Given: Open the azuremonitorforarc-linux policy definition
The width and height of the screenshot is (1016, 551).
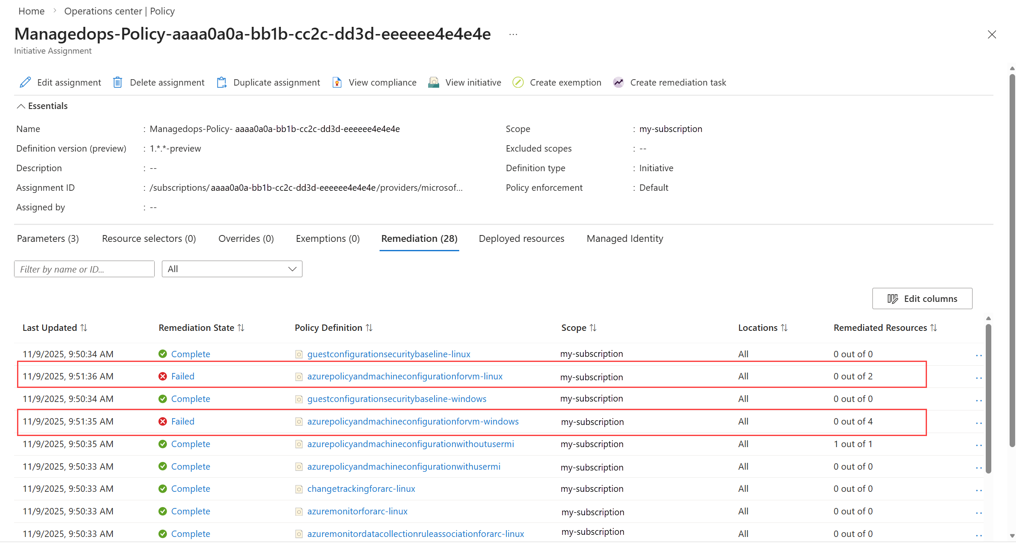Looking at the screenshot, I should (357, 511).
